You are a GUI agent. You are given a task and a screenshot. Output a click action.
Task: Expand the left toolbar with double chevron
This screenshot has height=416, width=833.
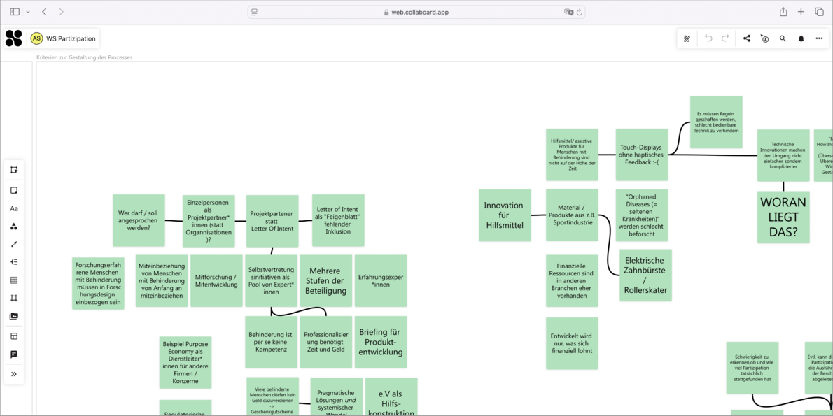coord(14,374)
